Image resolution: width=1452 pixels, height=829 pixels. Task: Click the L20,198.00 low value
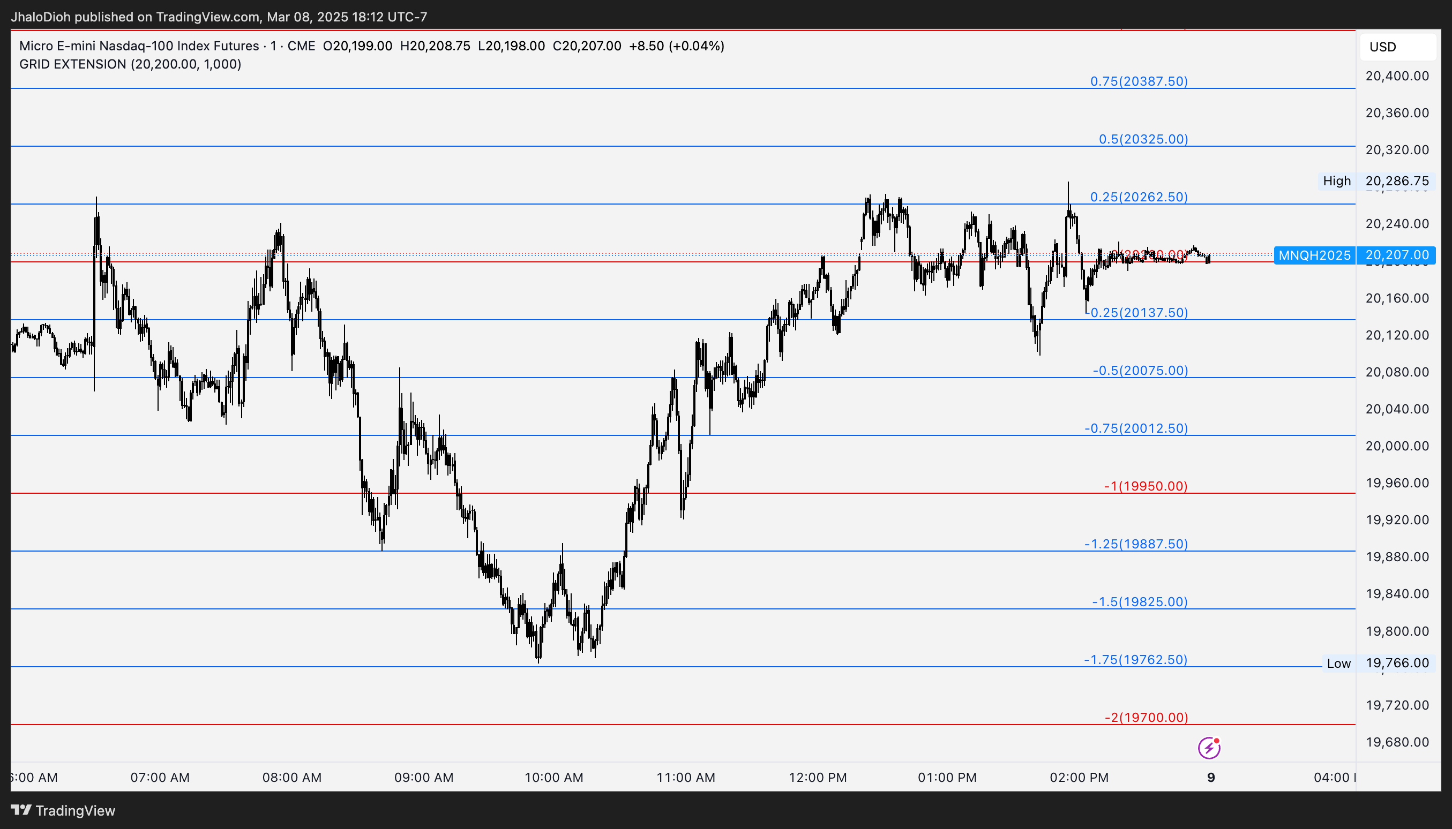pyautogui.click(x=512, y=46)
